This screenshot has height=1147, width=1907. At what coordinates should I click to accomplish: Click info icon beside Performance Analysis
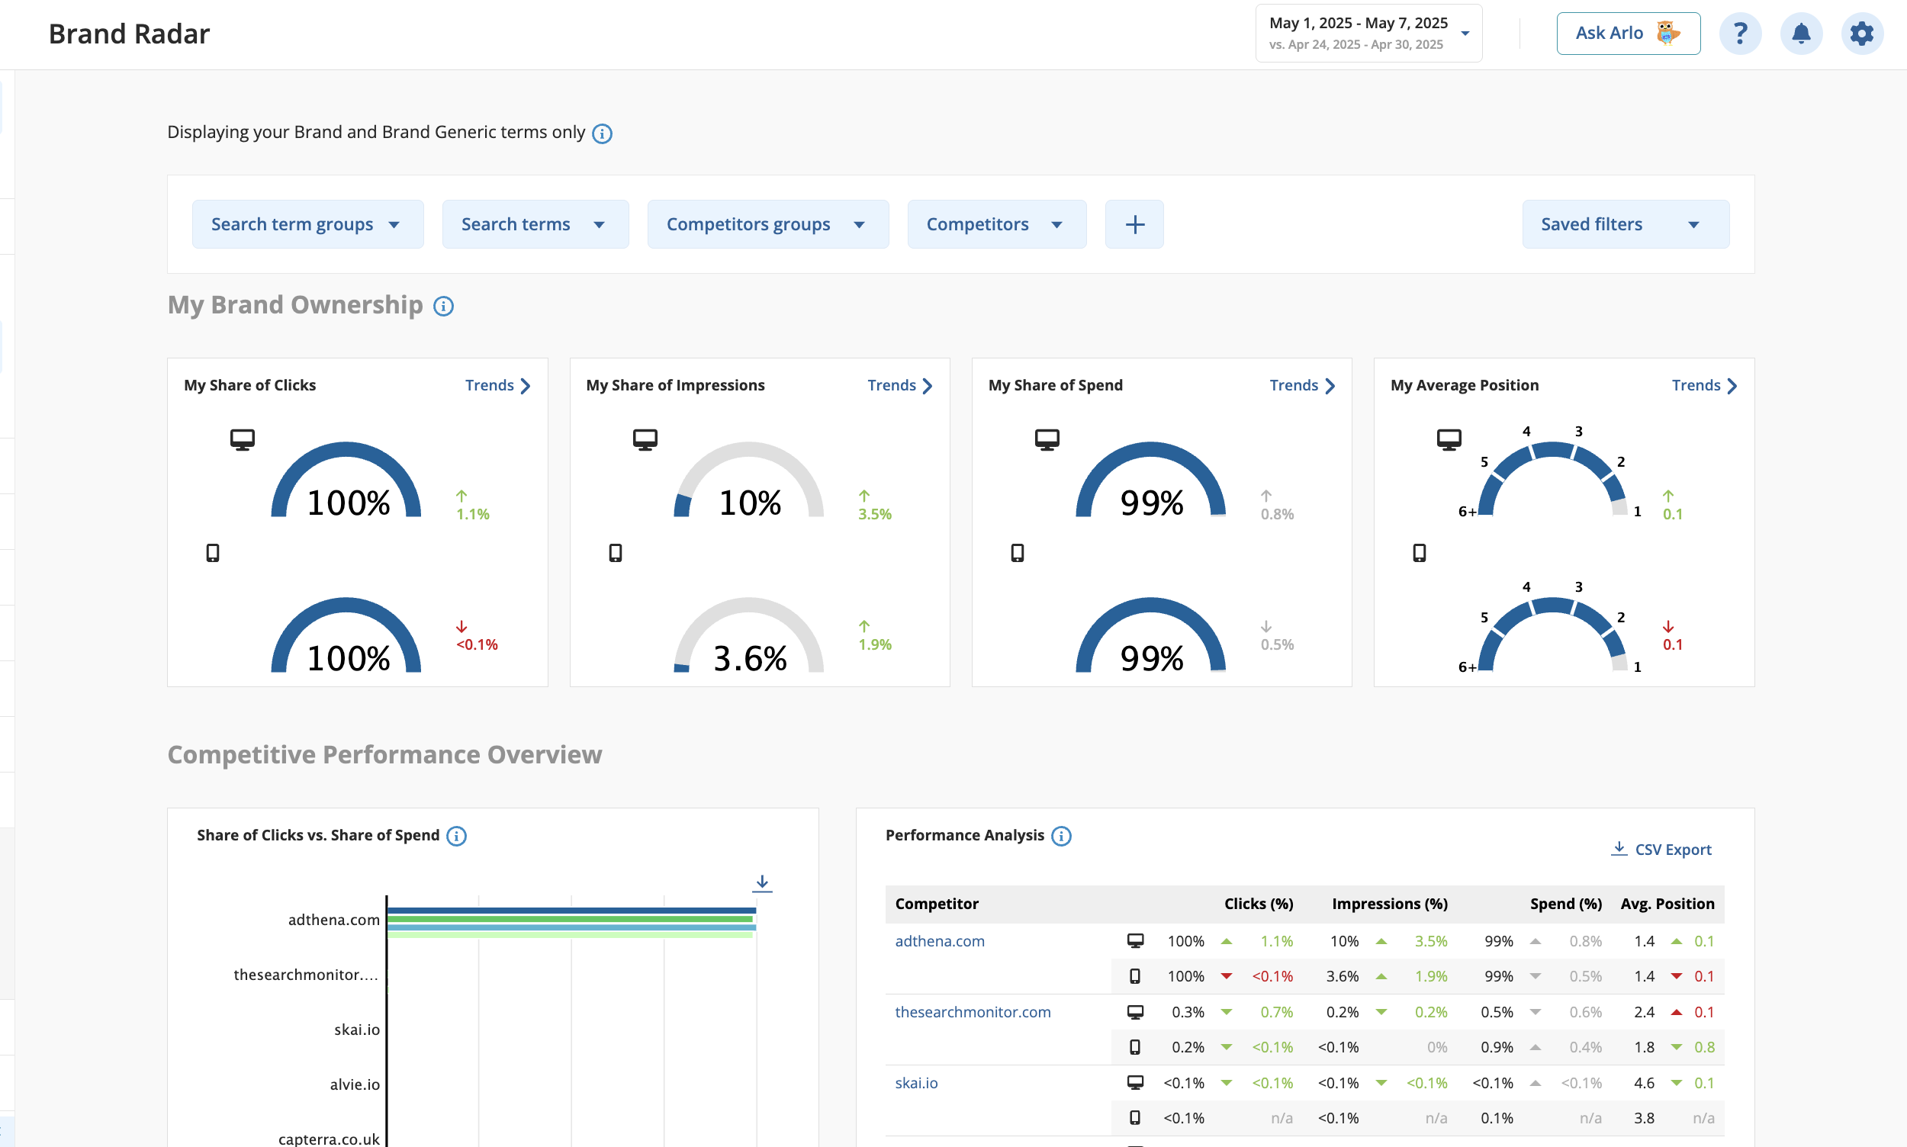1060,836
